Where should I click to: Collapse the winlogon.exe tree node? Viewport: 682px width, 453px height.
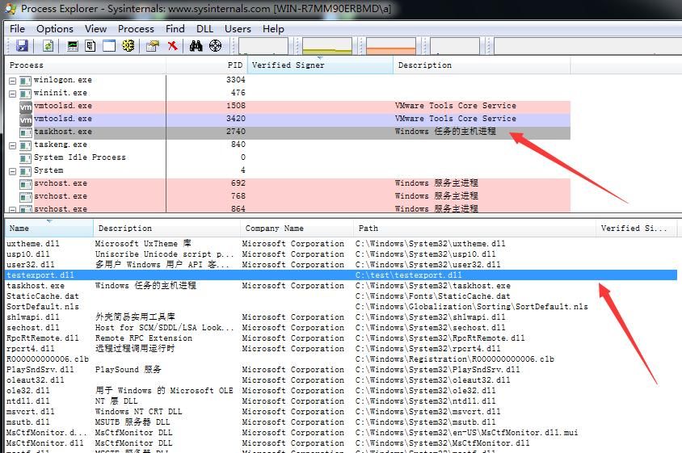[x=13, y=81]
